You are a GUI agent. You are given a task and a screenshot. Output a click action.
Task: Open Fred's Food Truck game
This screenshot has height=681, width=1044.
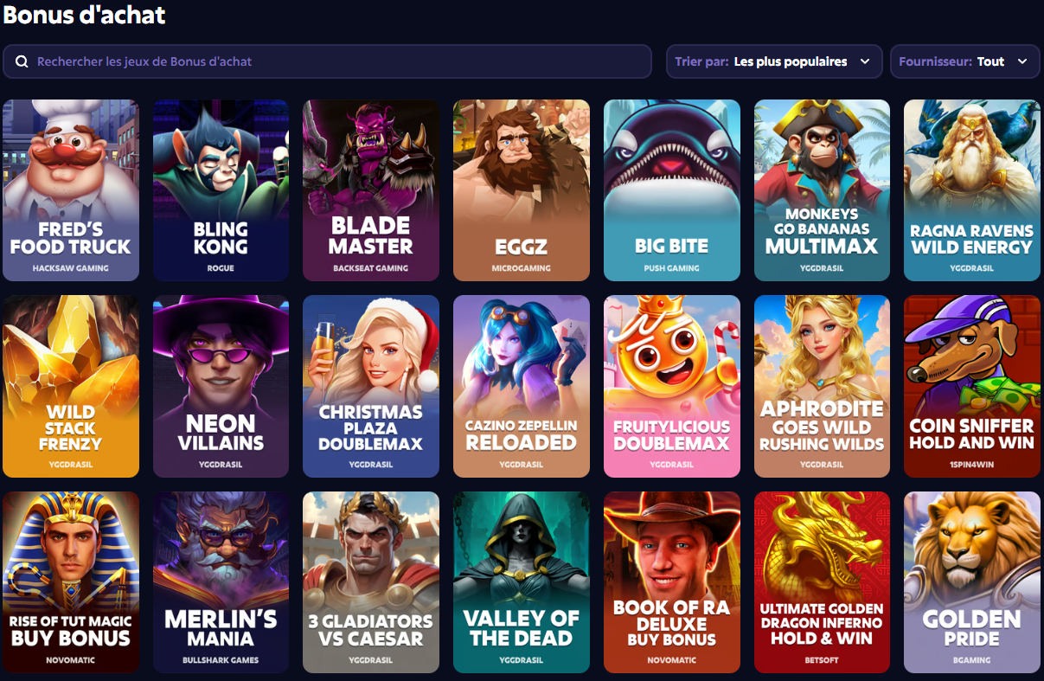pos(71,190)
